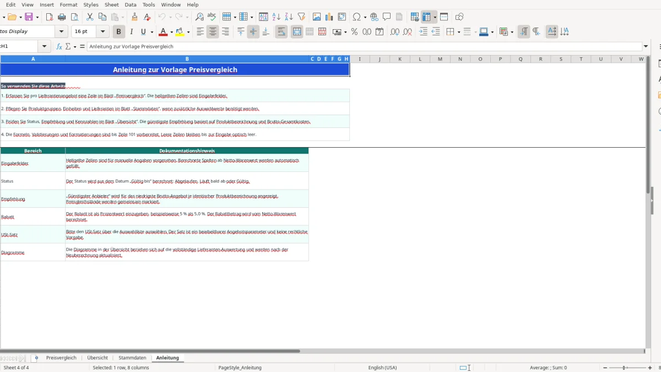Open draw functions shapes icon
The image size is (661, 372).
tap(459, 17)
